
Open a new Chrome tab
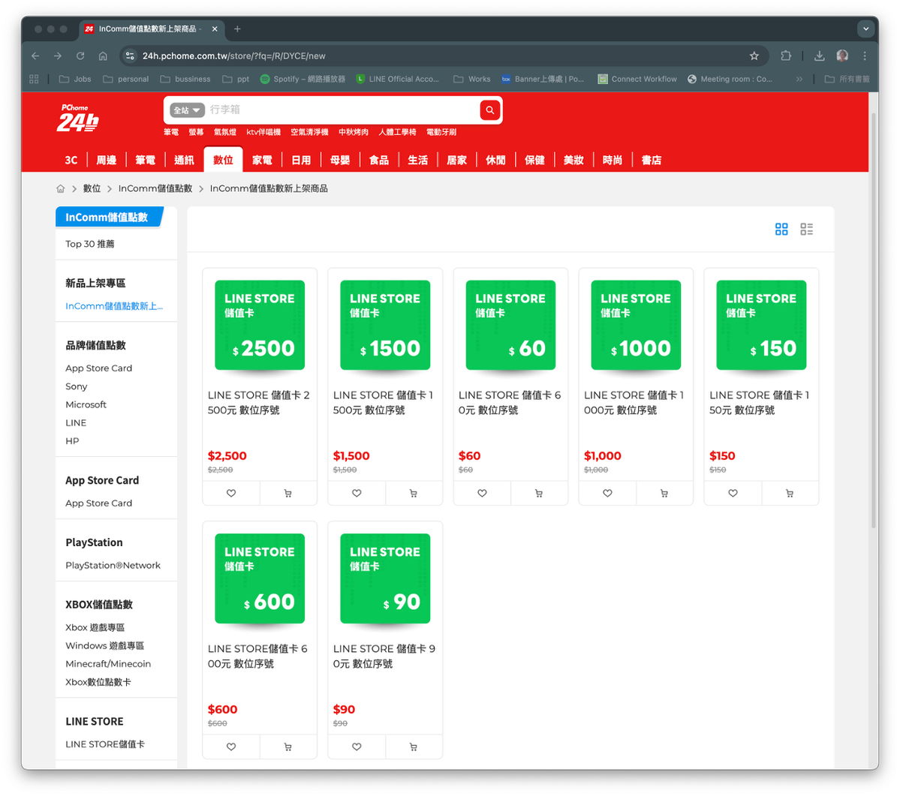pyautogui.click(x=237, y=29)
